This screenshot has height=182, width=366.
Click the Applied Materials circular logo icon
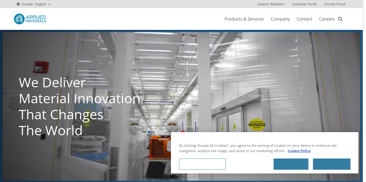coord(19,19)
